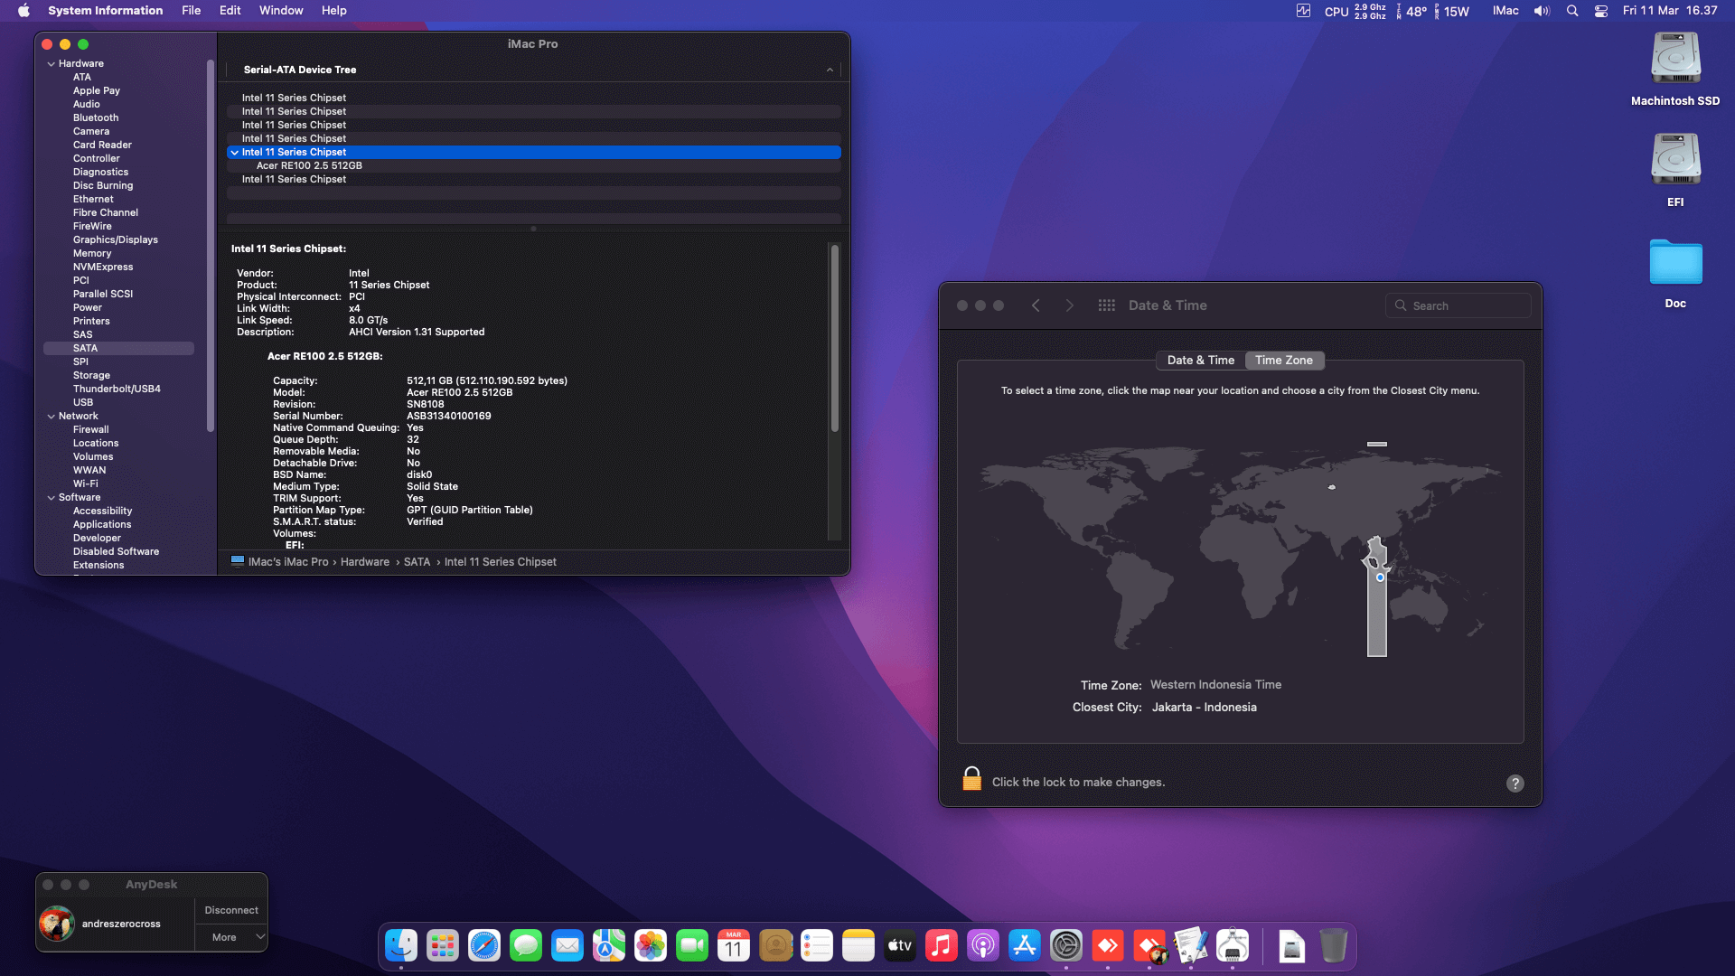The width and height of the screenshot is (1735, 976).
Task: Open System Preferences gear in Dock
Action: point(1066,946)
